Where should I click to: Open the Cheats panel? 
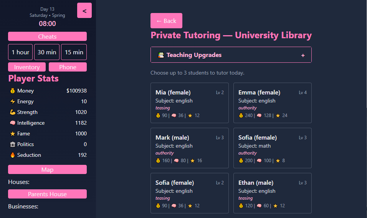point(47,37)
